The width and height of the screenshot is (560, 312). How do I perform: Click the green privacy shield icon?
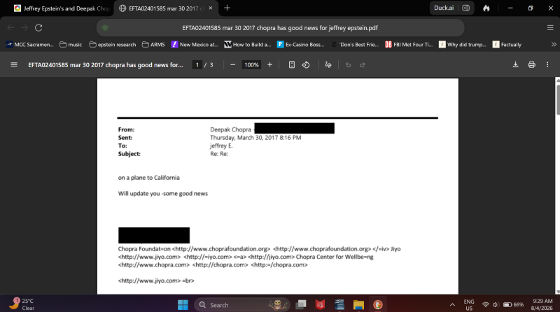point(105,28)
